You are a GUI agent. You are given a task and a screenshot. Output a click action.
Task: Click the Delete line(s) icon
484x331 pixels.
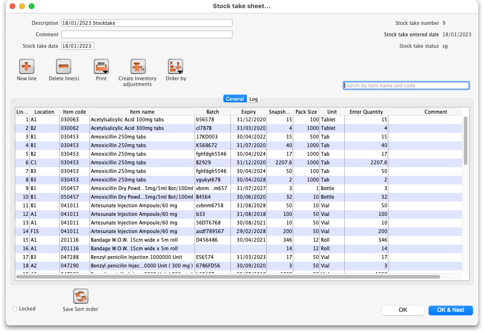[64, 67]
